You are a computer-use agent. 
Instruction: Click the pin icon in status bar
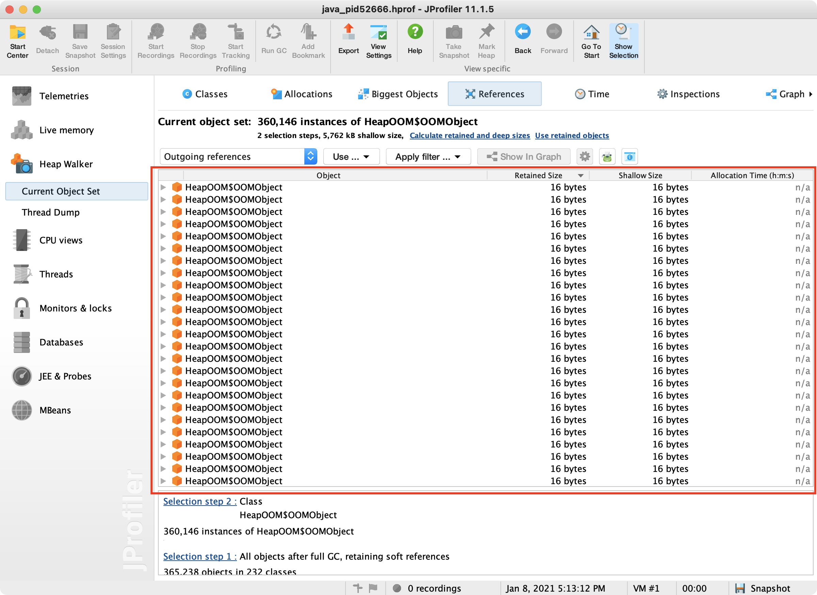click(358, 588)
